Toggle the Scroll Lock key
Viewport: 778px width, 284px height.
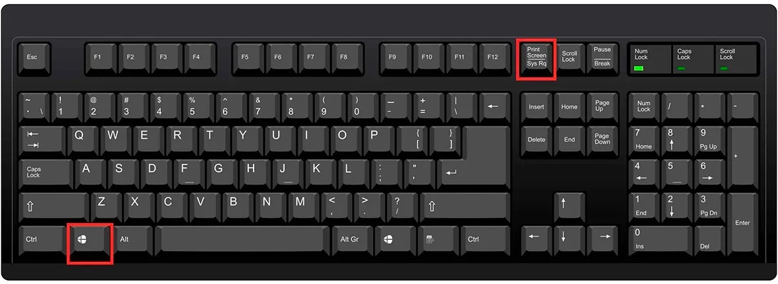[569, 59]
